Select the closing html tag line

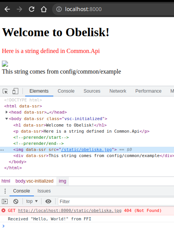13,168
